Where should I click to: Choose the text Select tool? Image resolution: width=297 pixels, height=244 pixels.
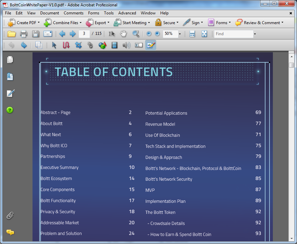(112, 34)
